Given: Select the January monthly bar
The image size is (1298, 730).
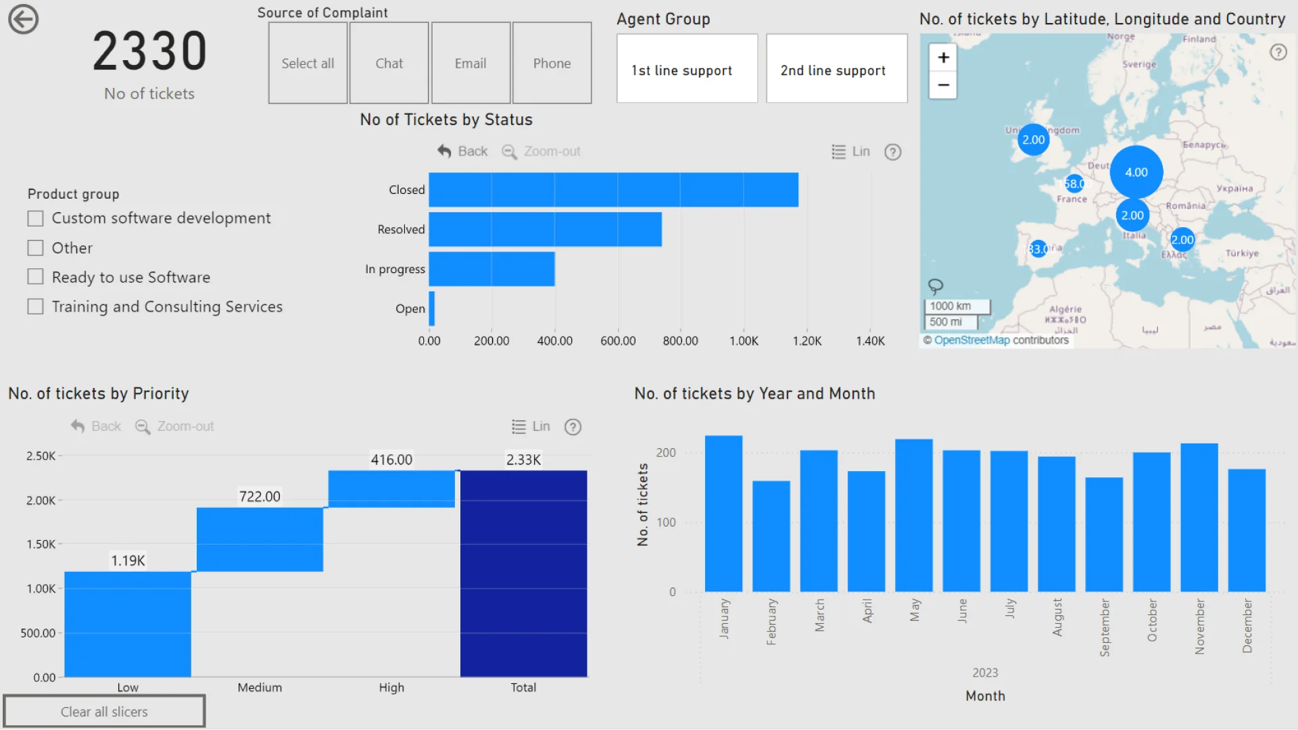Looking at the screenshot, I should coord(723,514).
